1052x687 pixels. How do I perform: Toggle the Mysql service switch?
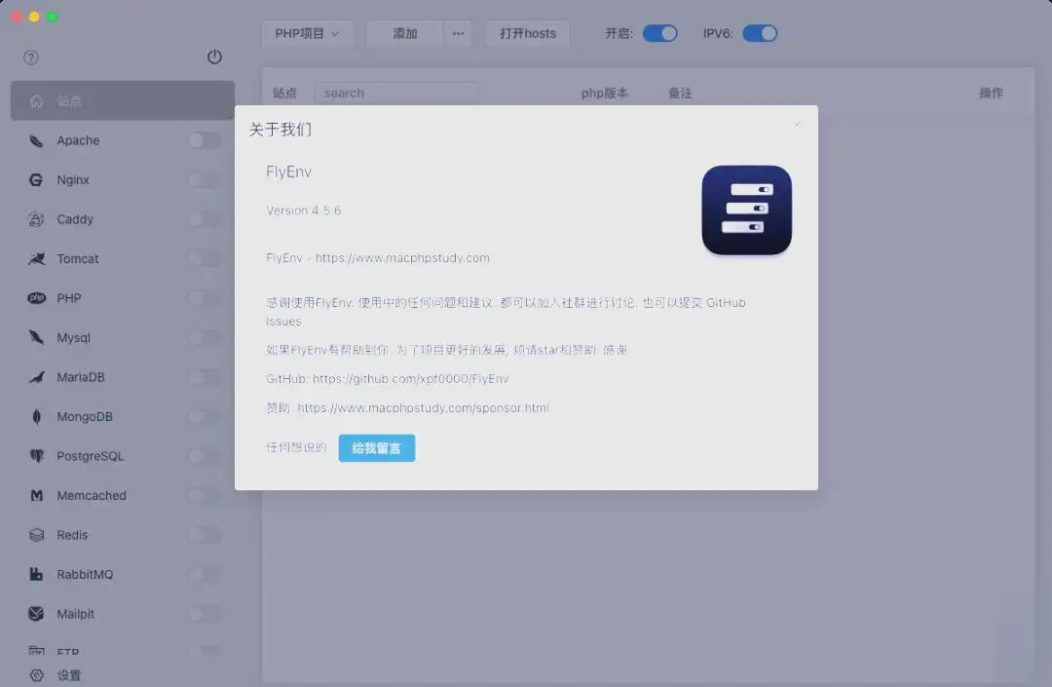tap(205, 337)
